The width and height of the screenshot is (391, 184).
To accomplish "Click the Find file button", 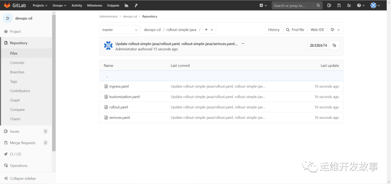I will pyautogui.click(x=295, y=30).
